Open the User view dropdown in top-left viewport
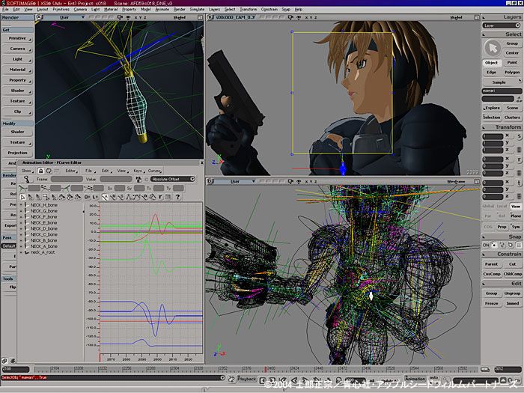Image resolution: width=524 pixels, height=393 pixels. (65, 17)
